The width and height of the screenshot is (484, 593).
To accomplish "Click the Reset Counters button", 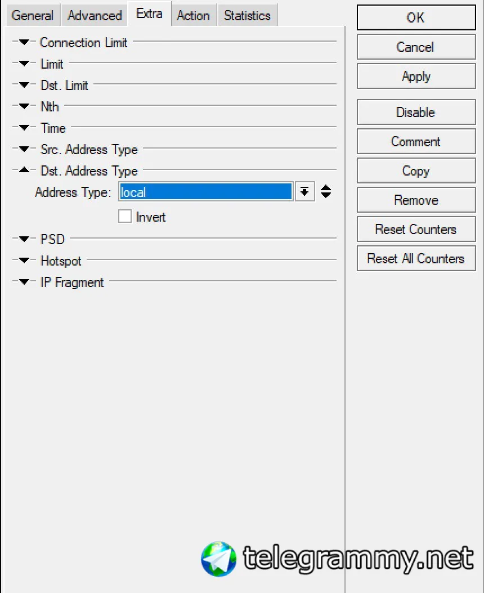I will click(416, 229).
